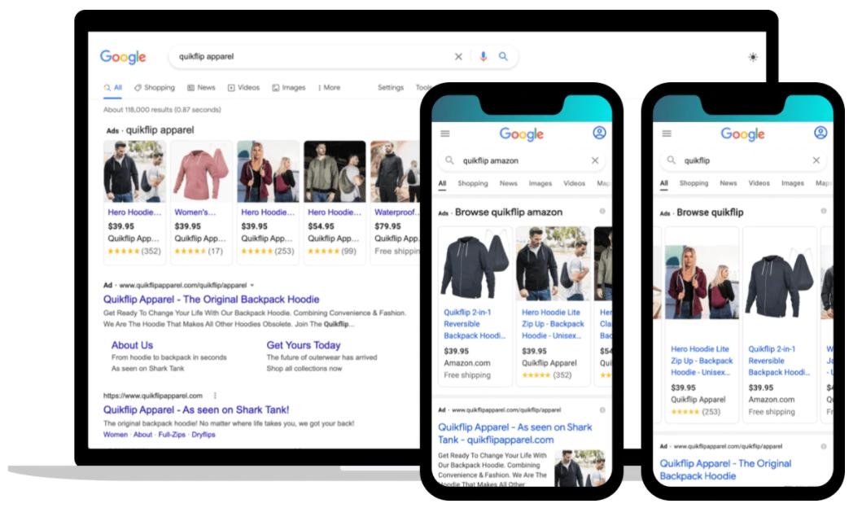Open the Dryflips sublink

point(203,435)
